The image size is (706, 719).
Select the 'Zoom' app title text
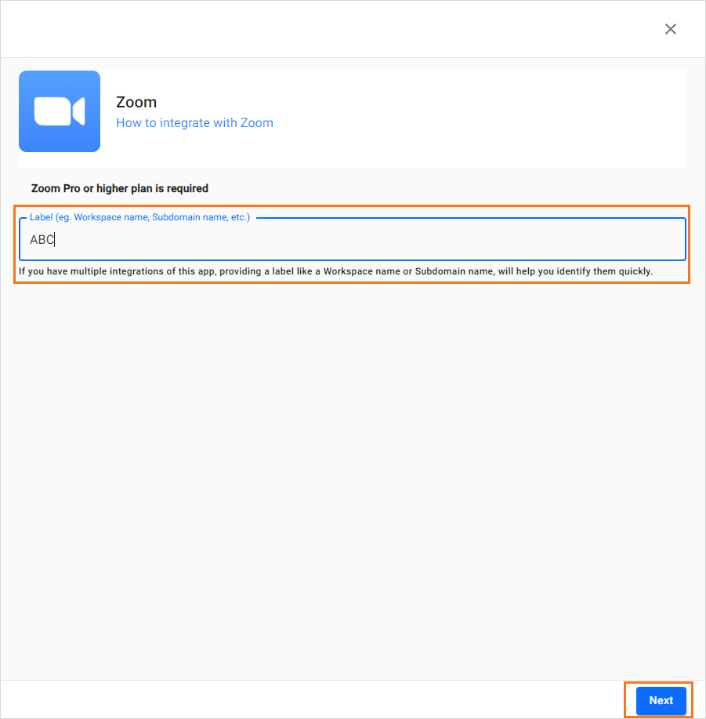point(136,102)
